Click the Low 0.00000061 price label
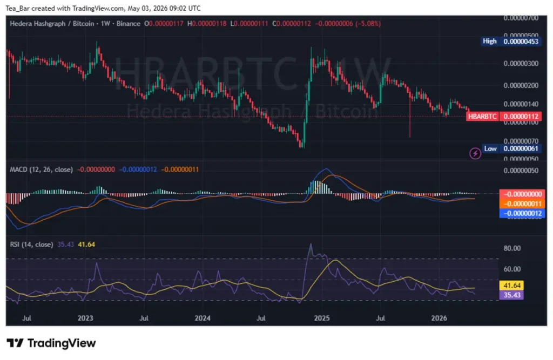 pyautogui.click(x=511, y=148)
